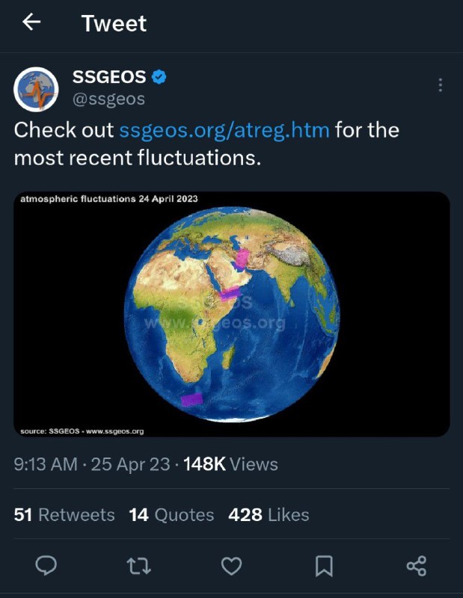View the 428 Likes list

click(269, 515)
